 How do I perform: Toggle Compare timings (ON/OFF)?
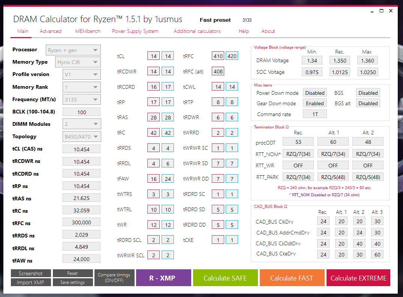(x=114, y=278)
